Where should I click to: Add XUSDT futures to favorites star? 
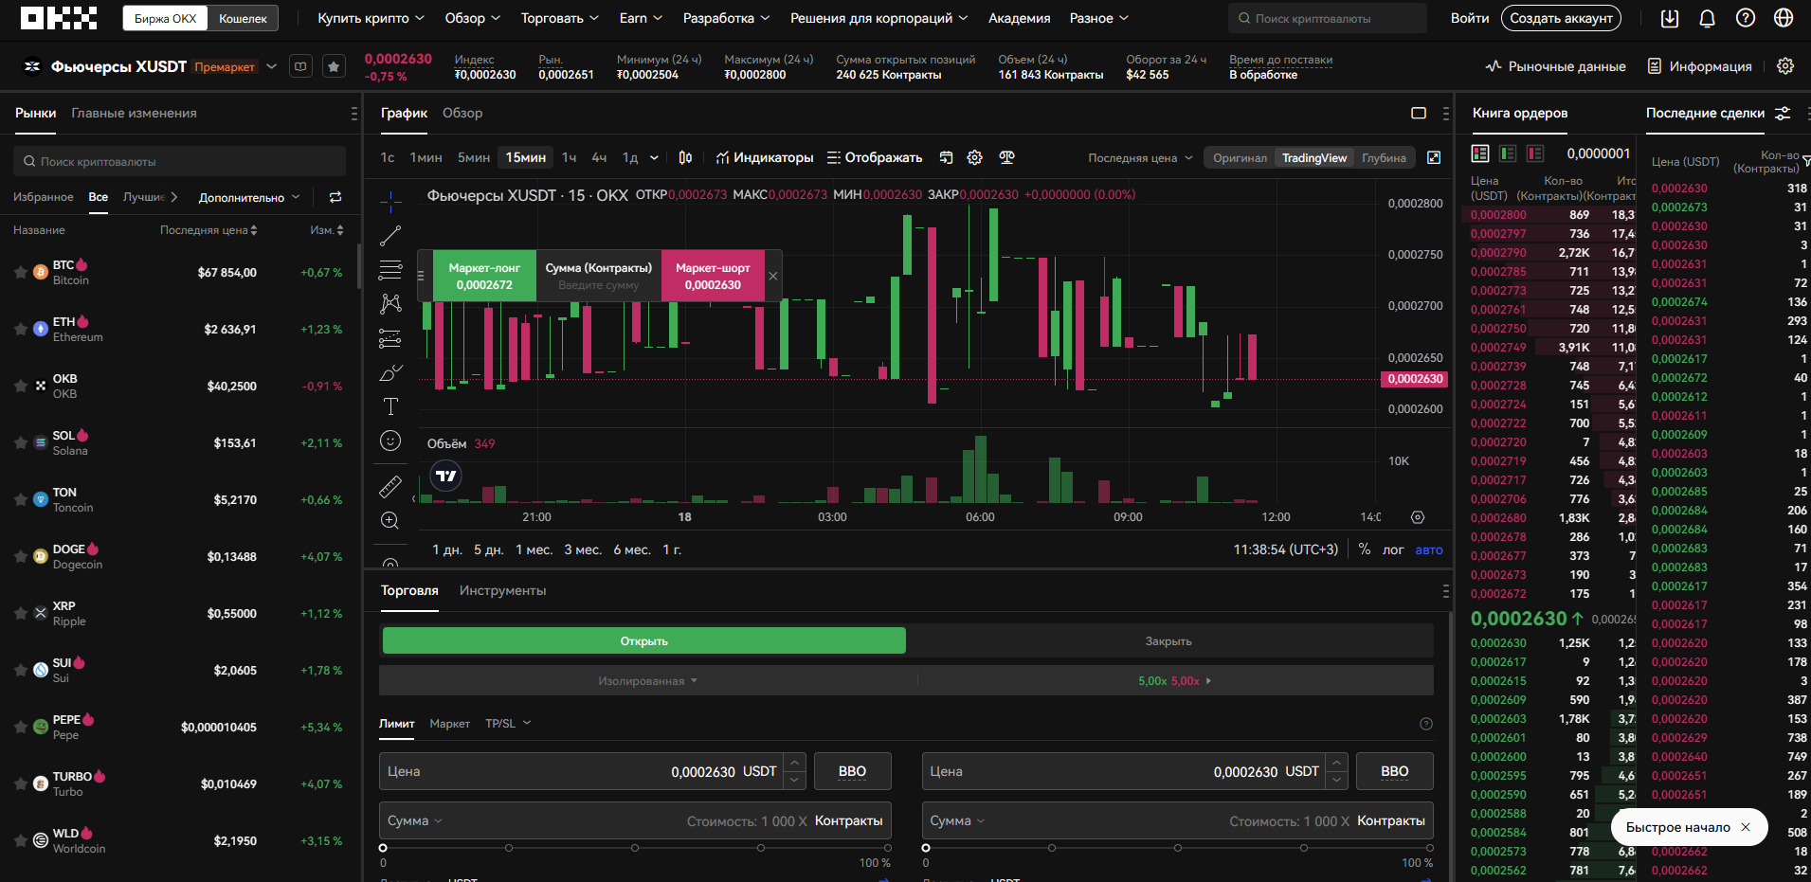pos(334,66)
